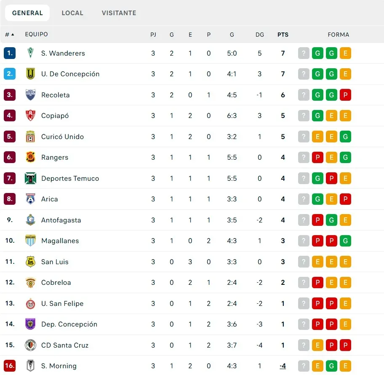Screen dimensions: 384x375
Task: Click the S. Morning club crest
Action: [x=30, y=366]
